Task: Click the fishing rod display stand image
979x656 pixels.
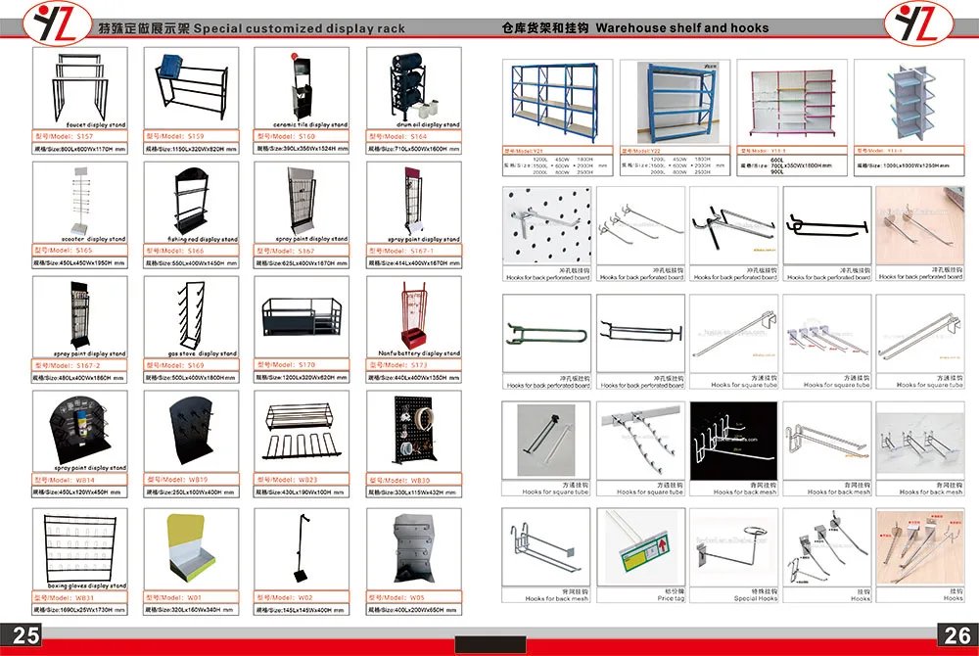Action: pyautogui.click(x=191, y=200)
